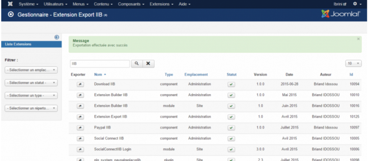Toggle status of Download IIB

[231, 84]
